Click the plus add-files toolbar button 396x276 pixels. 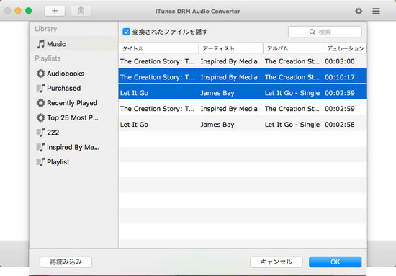(x=55, y=11)
